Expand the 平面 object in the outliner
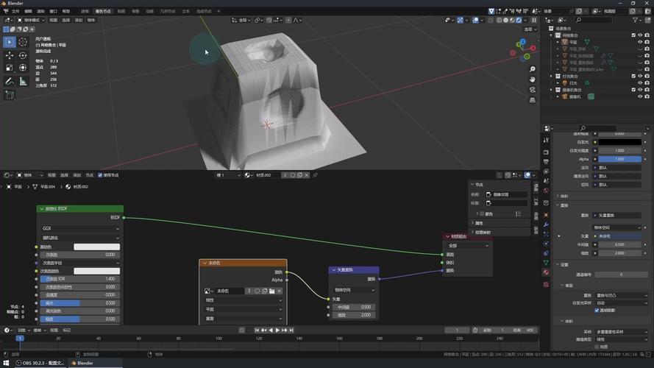 tap(558, 42)
